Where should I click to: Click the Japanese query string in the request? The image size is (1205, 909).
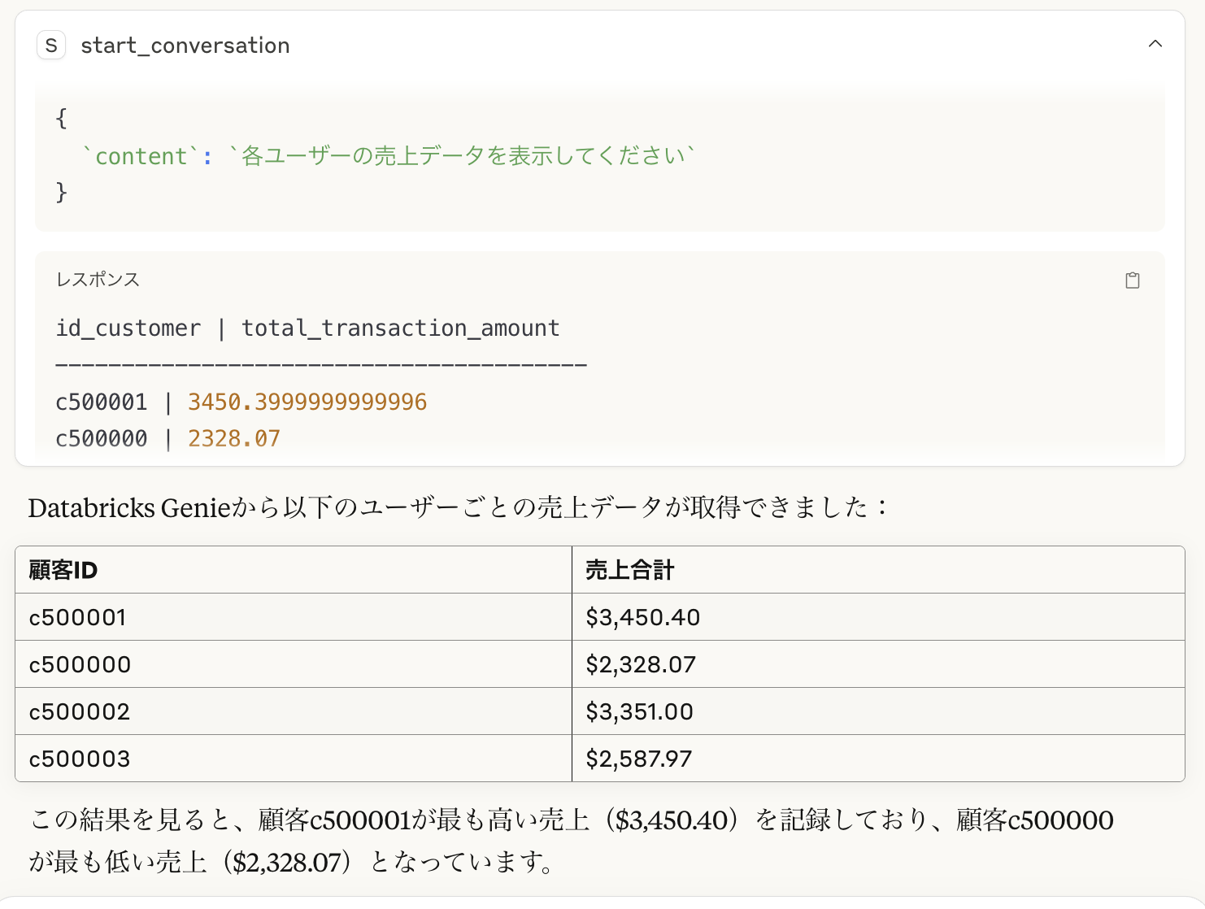click(463, 156)
